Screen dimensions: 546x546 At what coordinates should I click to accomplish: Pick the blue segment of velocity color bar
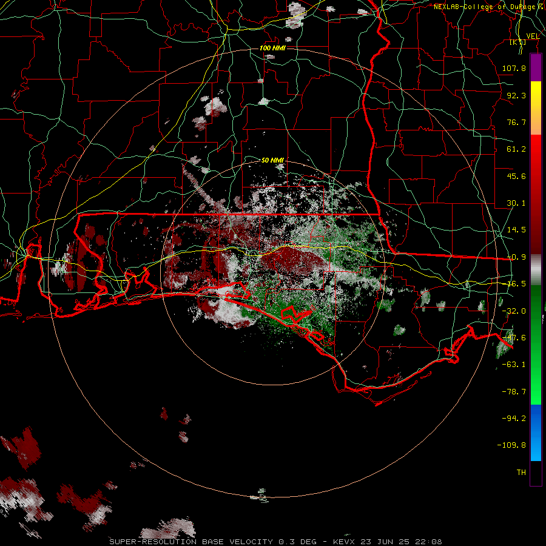[536, 433]
